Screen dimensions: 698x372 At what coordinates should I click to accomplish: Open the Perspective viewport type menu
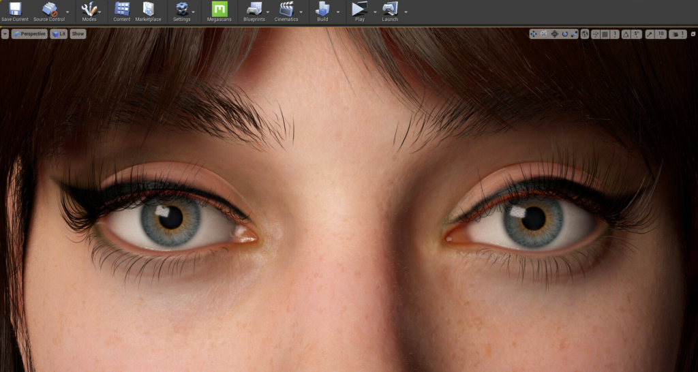[29, 33]
